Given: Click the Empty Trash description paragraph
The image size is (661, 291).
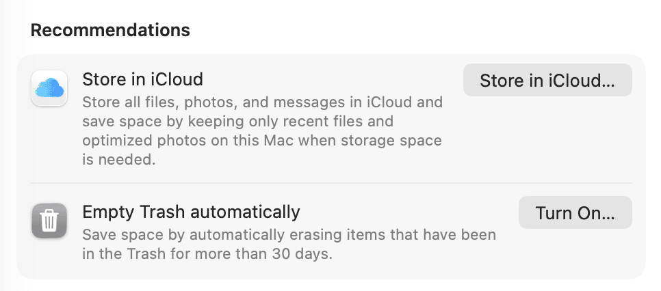Looking at the screenshot, I should click(x=289, y=245).
